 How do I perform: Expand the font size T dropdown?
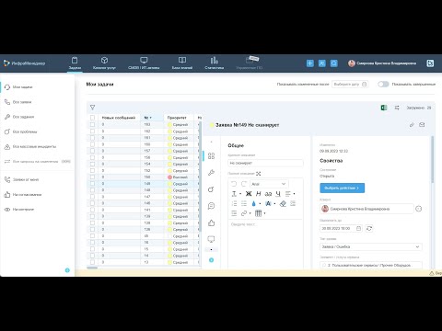pos(240,194)
